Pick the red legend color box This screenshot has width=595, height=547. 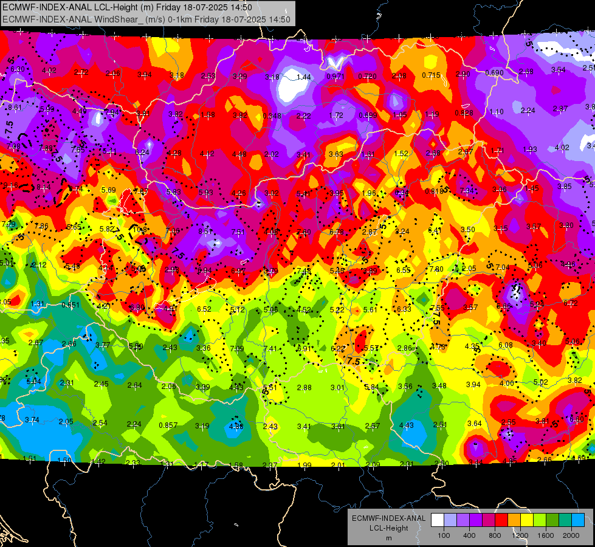[501, 520]
